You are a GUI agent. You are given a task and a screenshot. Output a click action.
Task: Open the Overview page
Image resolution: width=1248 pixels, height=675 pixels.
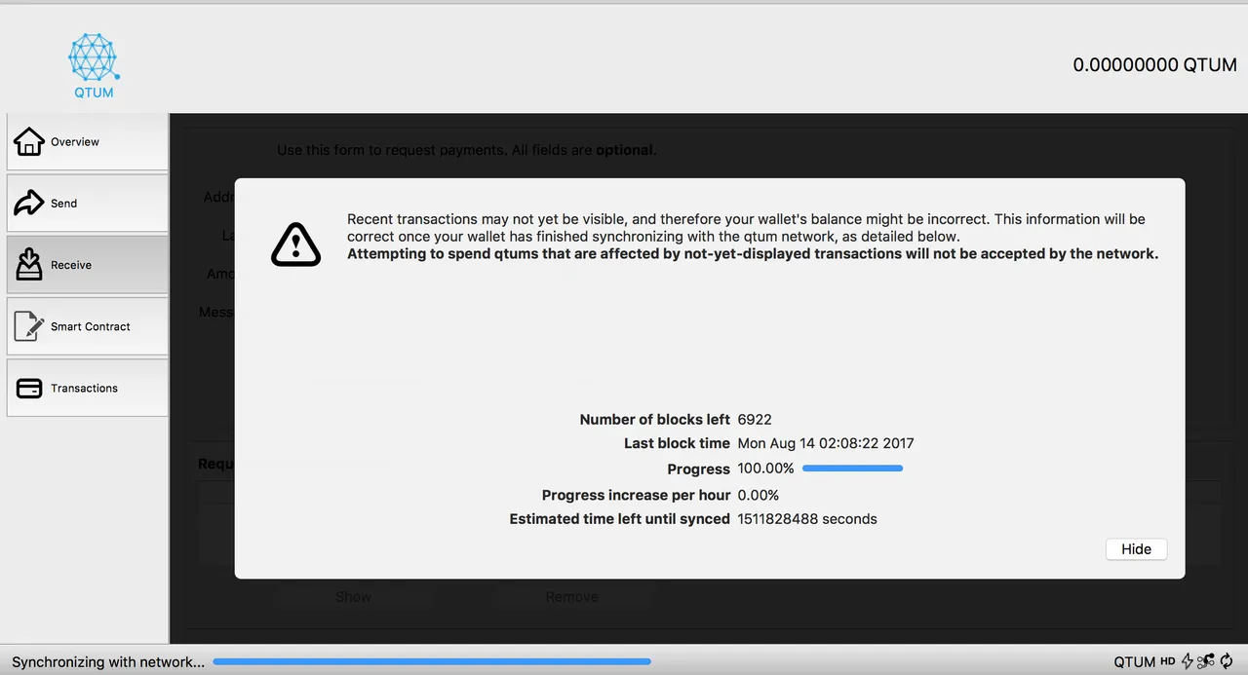tap(87, 141)
